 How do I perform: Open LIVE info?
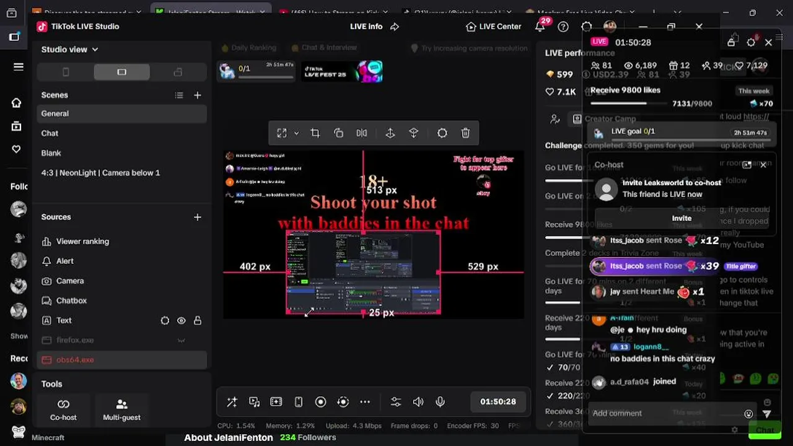366,27
